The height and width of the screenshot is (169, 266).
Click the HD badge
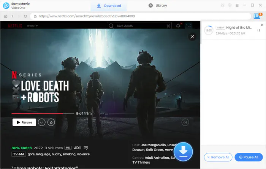tap(68, 148)
